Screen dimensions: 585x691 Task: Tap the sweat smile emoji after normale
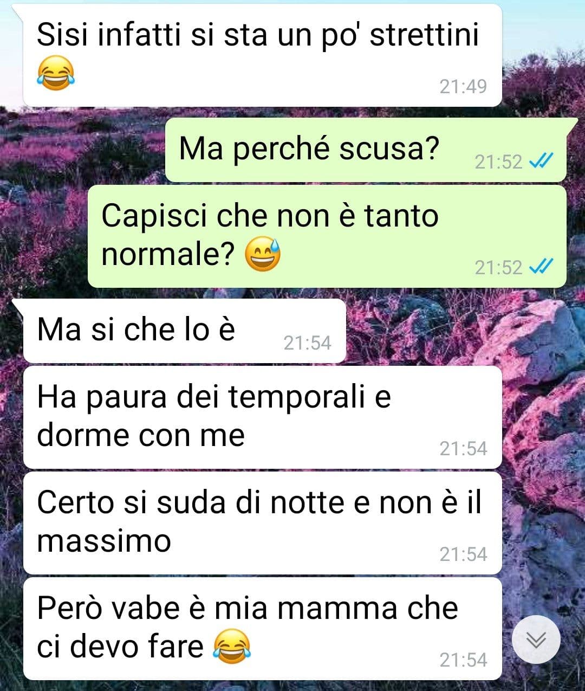click(x=263, y=254)
